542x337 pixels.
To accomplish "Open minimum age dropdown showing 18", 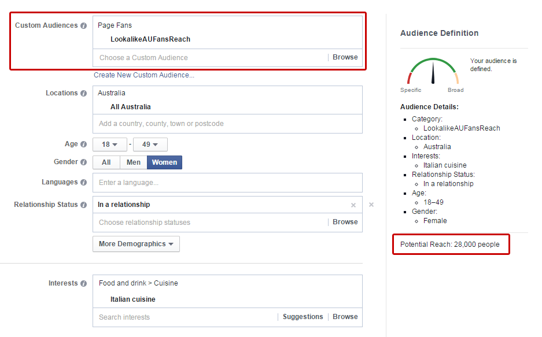I will point(110,145).
